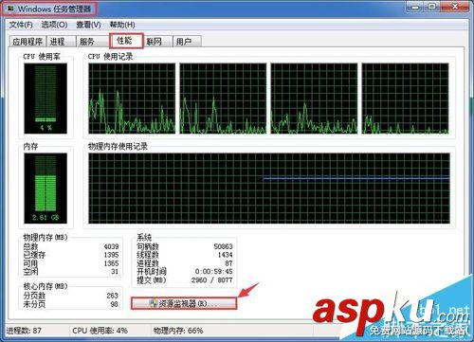
Task: Click the 内存 gauge showing 2.61 GB
Action: pyautogui.click(x=46, y=189)
